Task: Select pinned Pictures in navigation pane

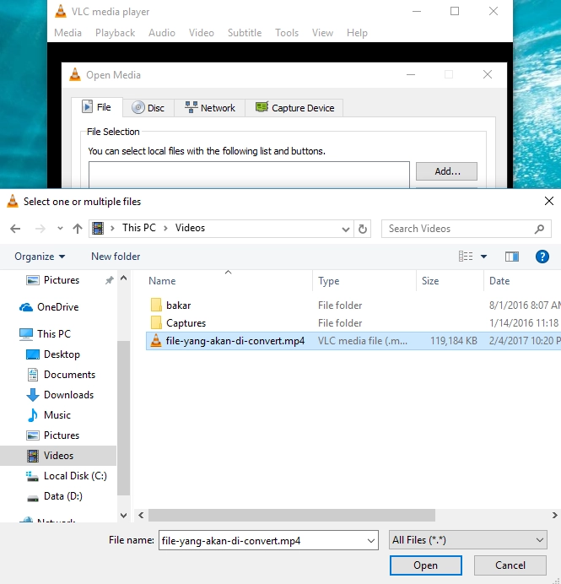Action: (x=62, y=280)
